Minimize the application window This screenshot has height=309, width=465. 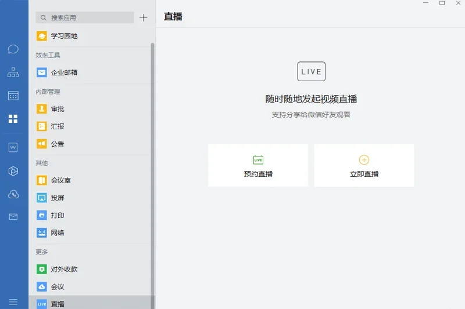(426, 3)
